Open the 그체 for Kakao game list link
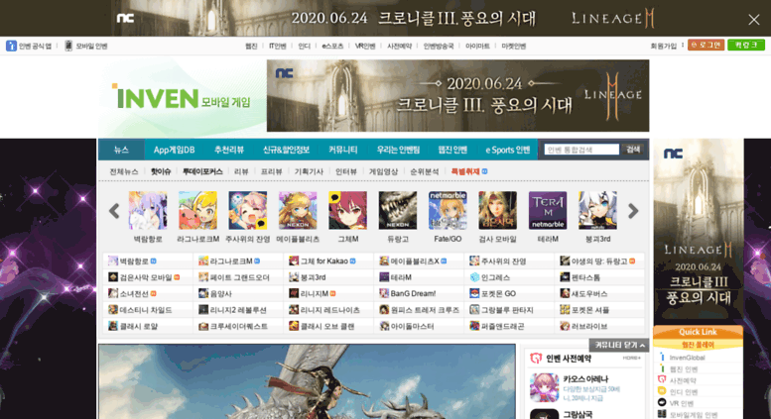 (x=322, y=262)
